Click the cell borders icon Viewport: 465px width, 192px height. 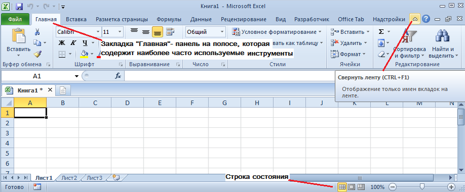pyautogui.click(x=62, y=54)
